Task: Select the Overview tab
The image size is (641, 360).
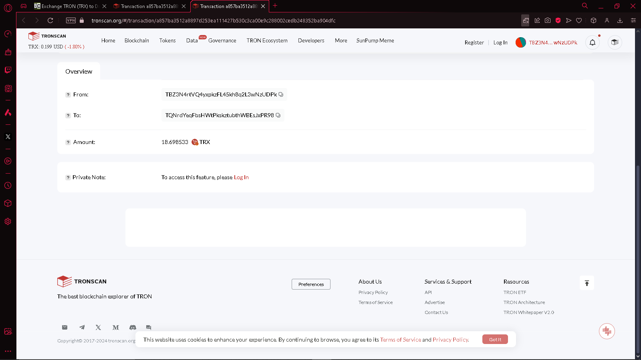Action: 79,71
